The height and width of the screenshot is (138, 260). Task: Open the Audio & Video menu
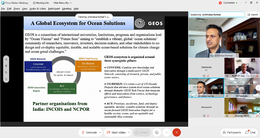tap(38, 9)
